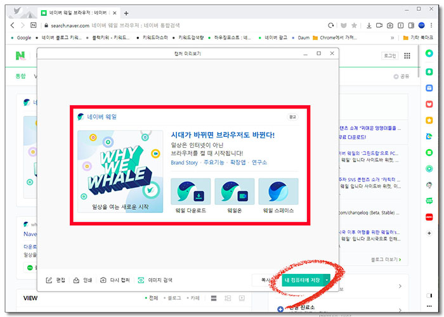Open the green music player sidebar icon
Image resolution: width=444 pixels, height=317 pixels.
429,169
